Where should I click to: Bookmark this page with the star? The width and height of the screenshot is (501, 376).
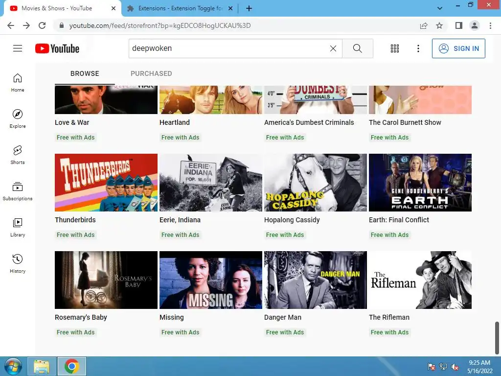[439, 25]
